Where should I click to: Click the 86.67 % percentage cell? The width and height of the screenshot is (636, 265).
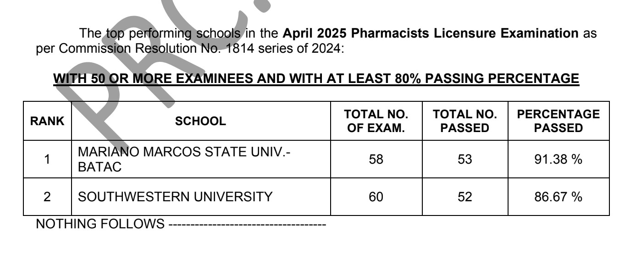[x=558, y=198]
